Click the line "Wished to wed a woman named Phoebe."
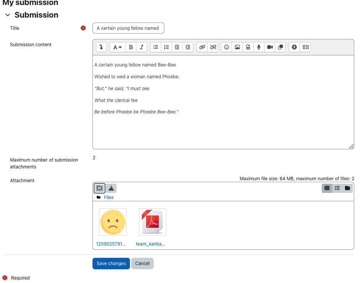The height and width of the screenshot is (283, 360). pos(137,77)
